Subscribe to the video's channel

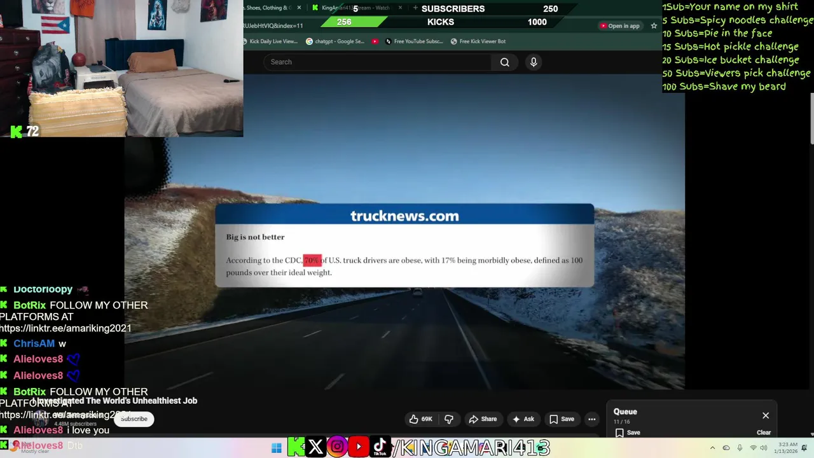[x=134, y=419]
